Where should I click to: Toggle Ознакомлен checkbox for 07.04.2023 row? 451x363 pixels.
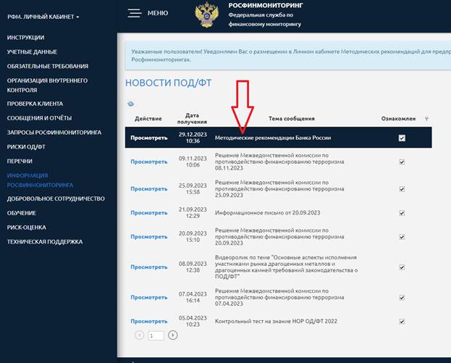click(402, 298)
